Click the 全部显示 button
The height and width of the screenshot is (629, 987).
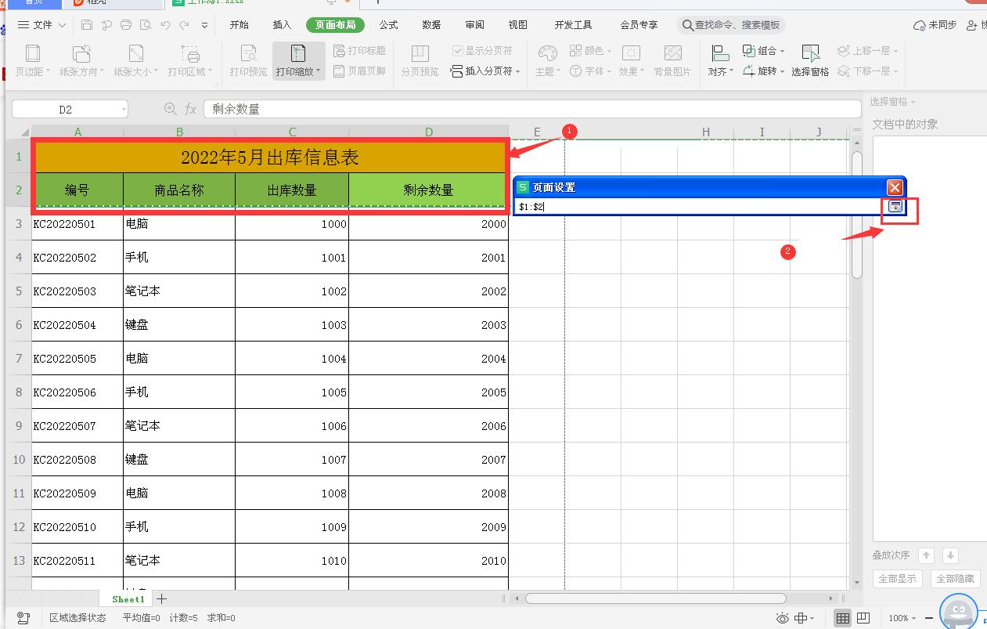[897, 578]
